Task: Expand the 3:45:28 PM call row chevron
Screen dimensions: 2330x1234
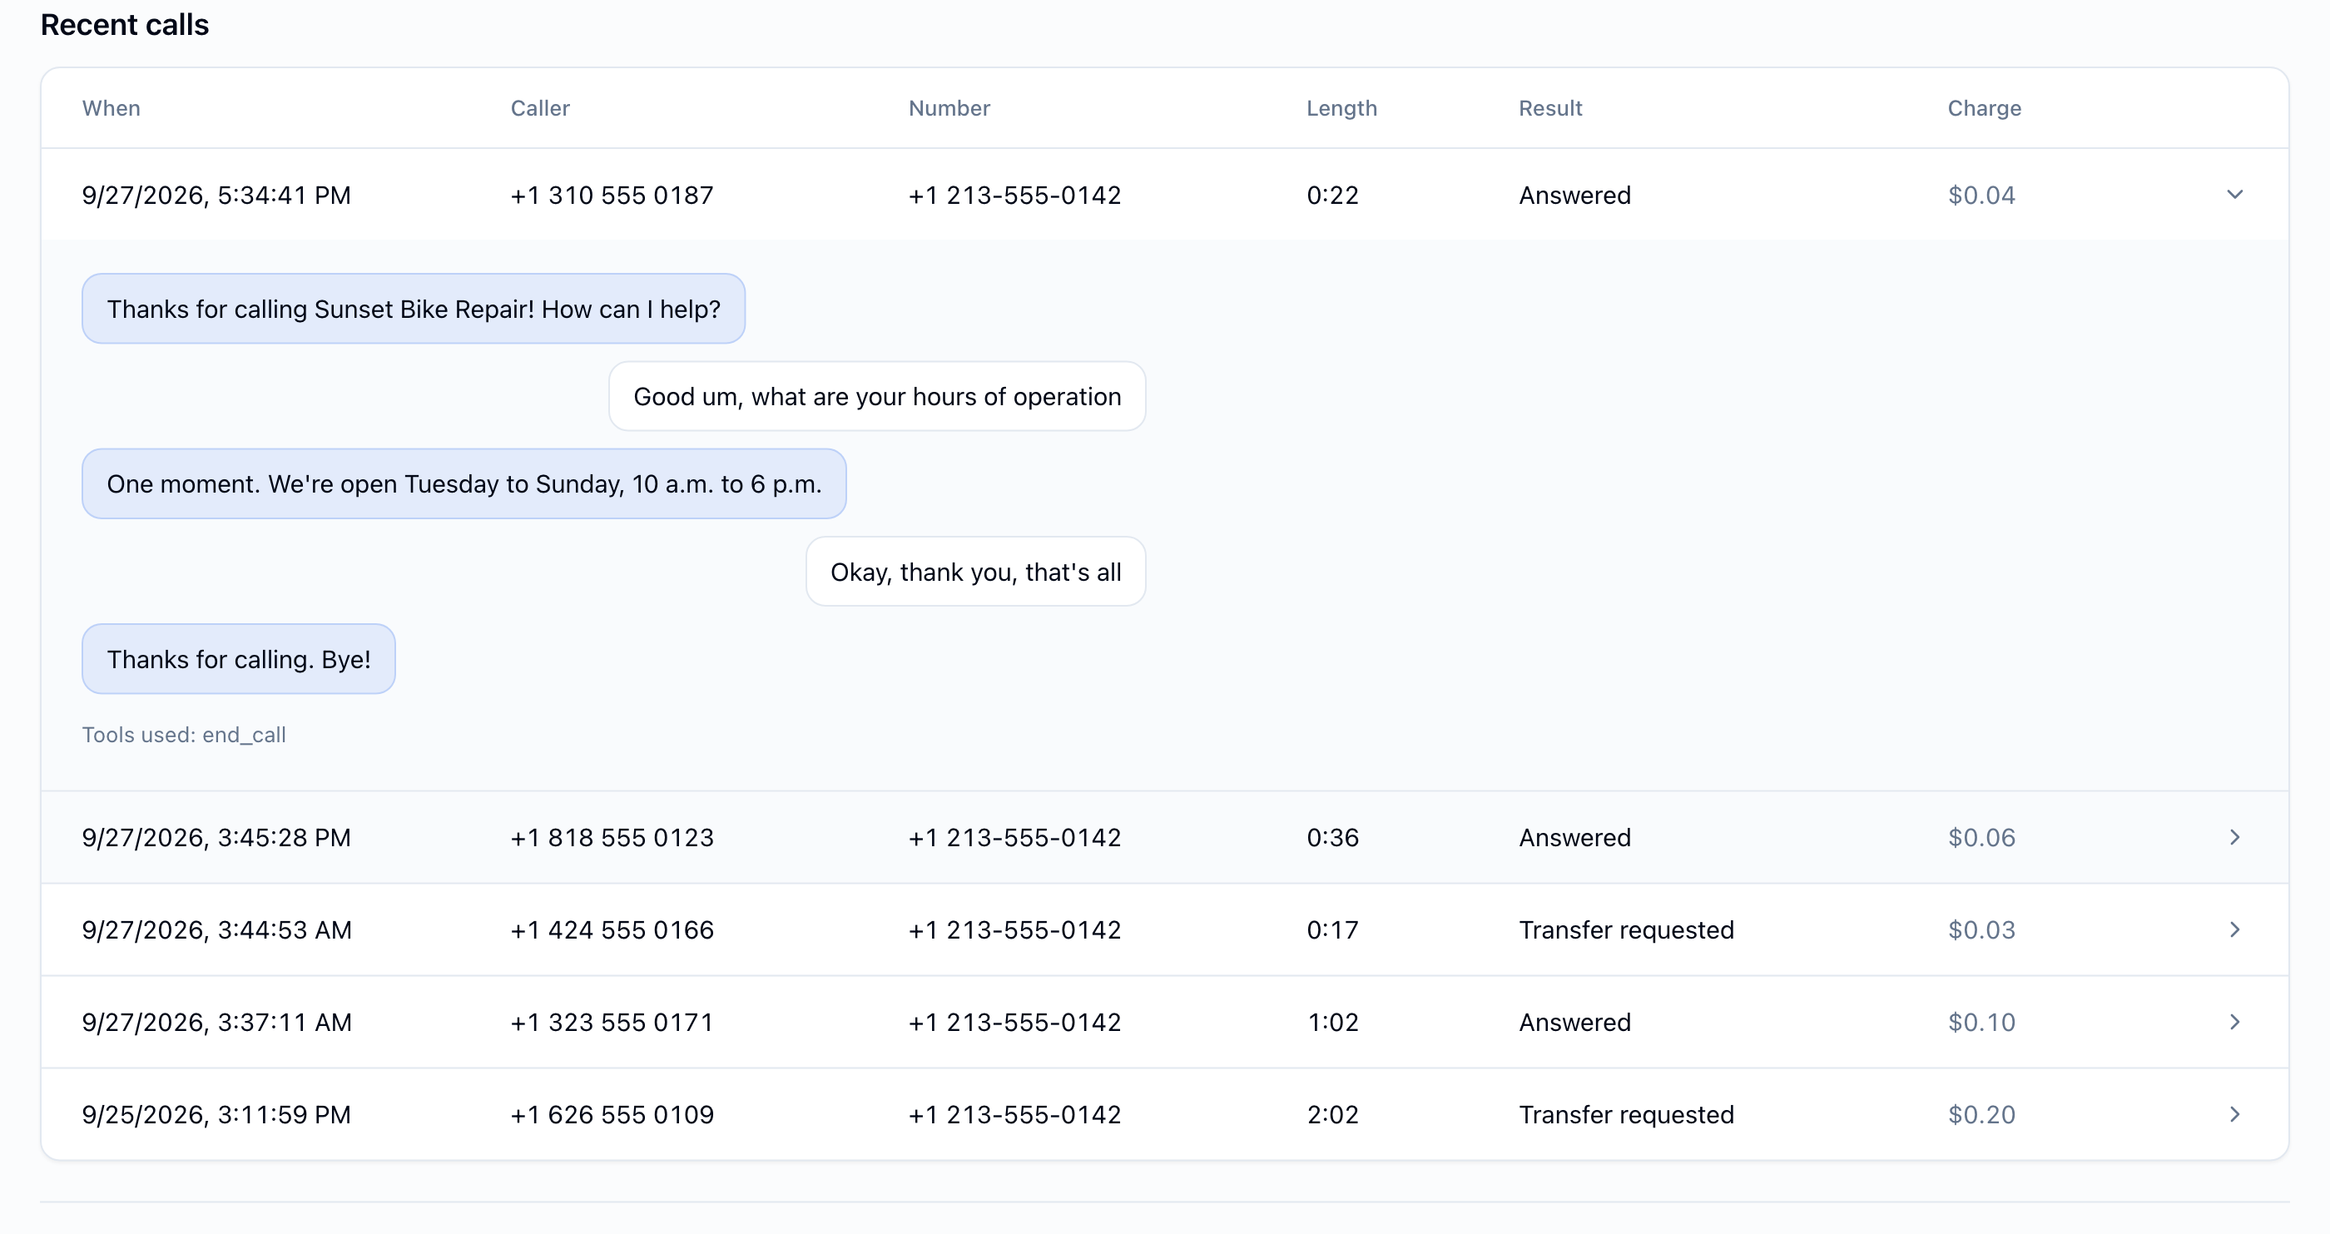Action: (x=2234, y=837)
